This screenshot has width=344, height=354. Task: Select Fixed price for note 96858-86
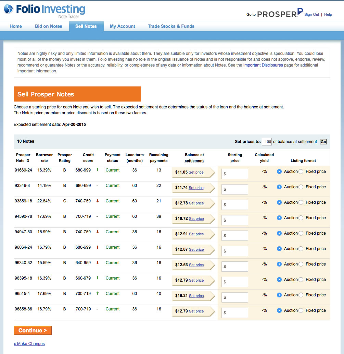tap(301, 310)
